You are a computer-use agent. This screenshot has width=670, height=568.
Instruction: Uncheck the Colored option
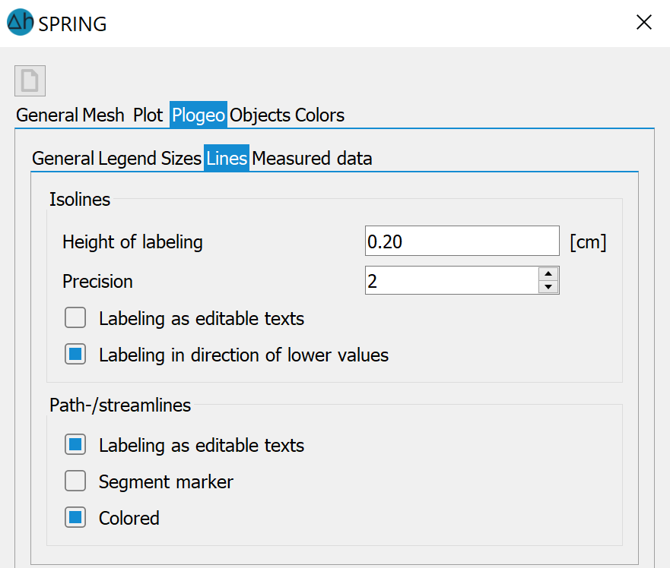(x=75, y=518)
